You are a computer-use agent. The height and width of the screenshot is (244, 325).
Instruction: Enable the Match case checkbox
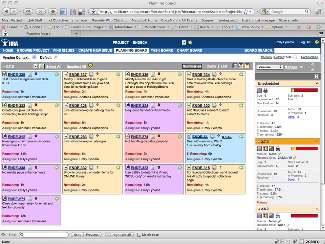(139, 235)
